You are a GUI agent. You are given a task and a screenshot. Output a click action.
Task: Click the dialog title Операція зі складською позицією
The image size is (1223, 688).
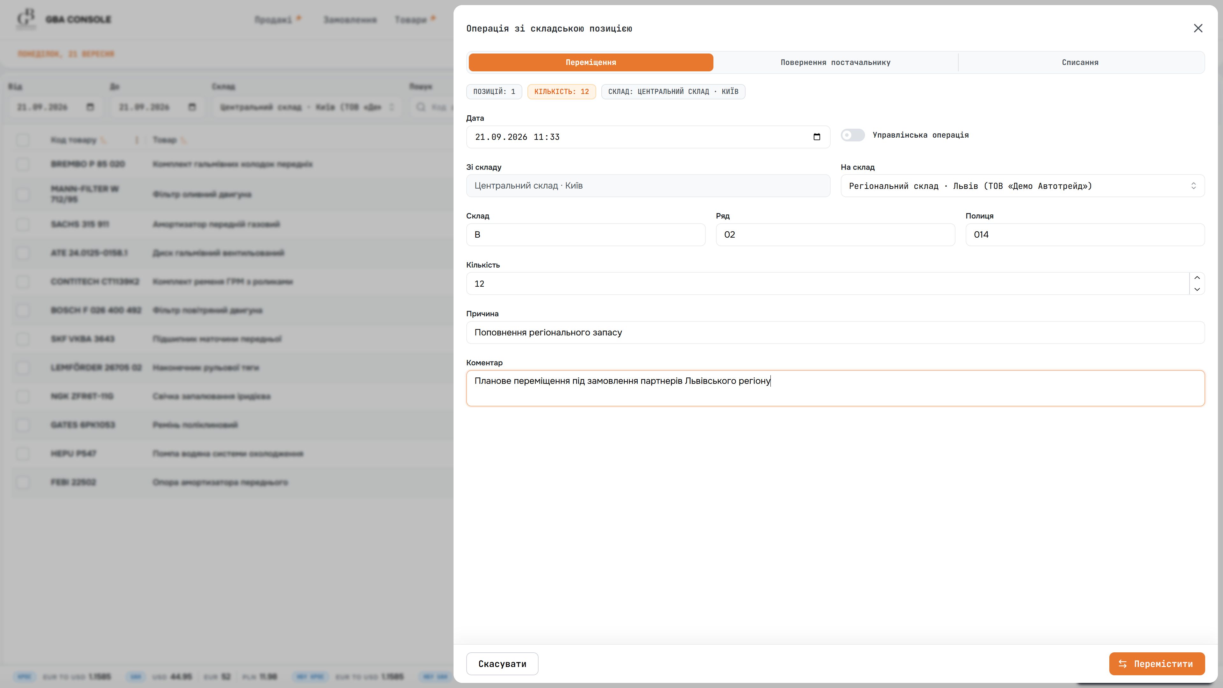549,28
